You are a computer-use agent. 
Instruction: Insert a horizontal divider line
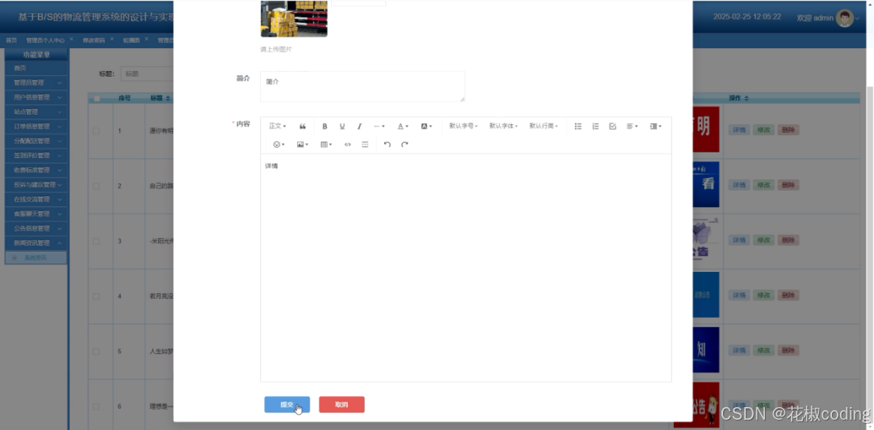click(365, 145)
